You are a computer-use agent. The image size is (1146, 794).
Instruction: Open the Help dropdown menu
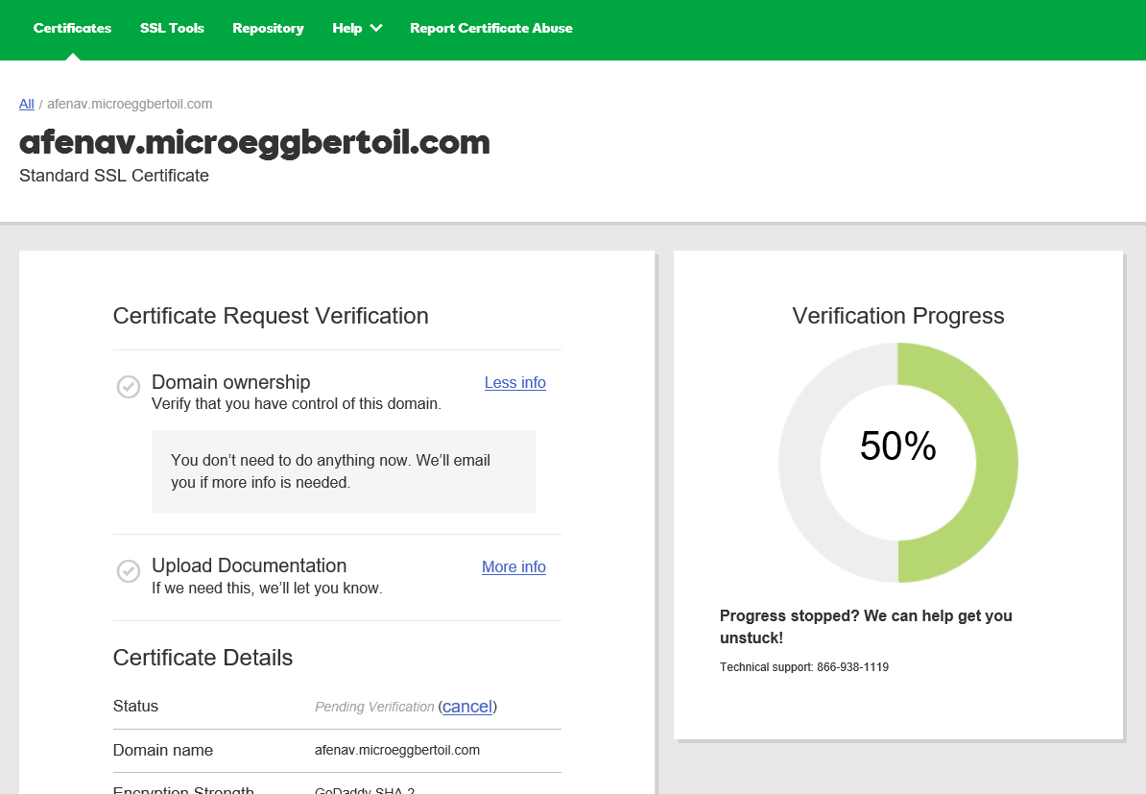click(357, 29)
